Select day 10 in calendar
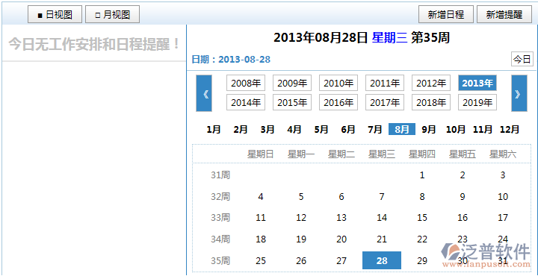 (x=503, y=197)
